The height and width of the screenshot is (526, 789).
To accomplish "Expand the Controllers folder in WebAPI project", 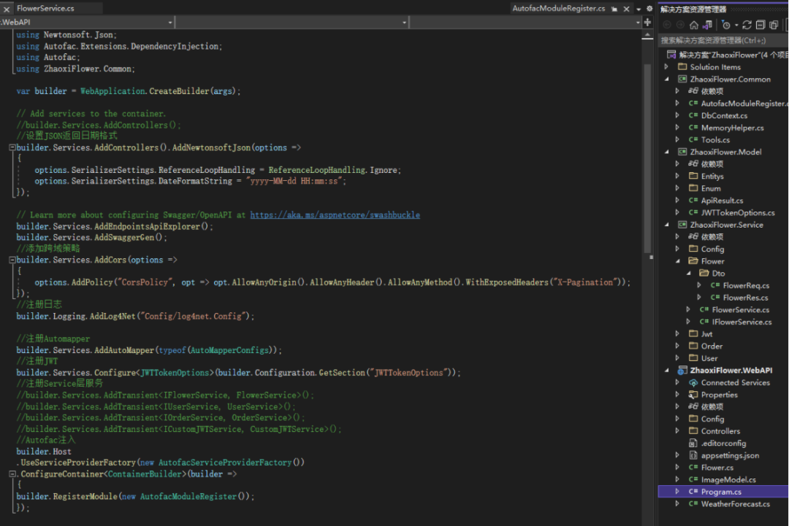I will tap(677, 431).
